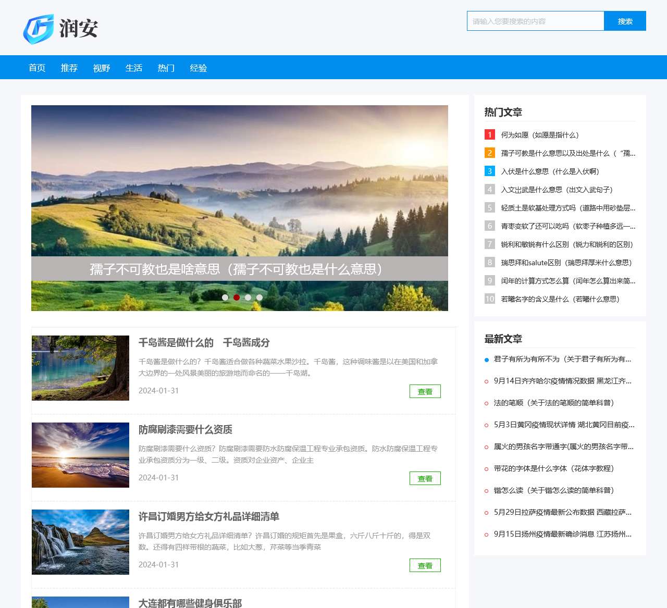This screenshot has height=608, width=667.
Task: Click rank badge 9 in 热门文章
Action: point(490,280)
